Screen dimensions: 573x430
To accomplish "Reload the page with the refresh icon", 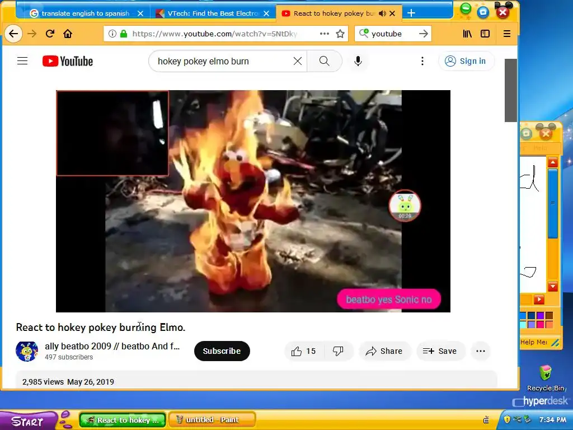I will coord(50,34).
